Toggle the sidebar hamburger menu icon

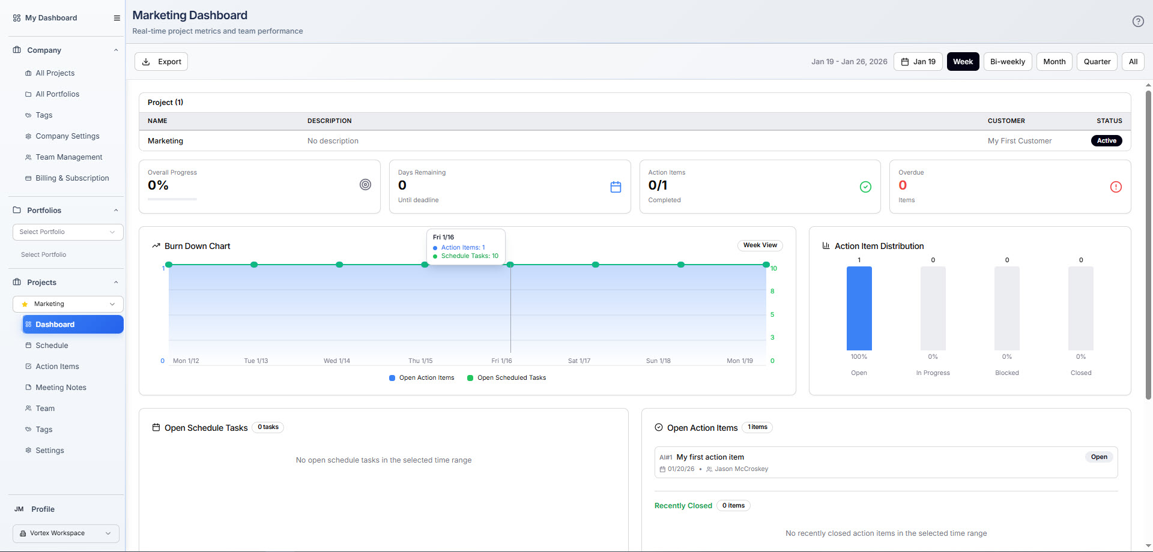point(117,18)
